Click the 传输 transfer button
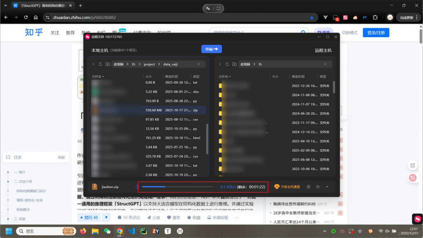 click(211, 49)
